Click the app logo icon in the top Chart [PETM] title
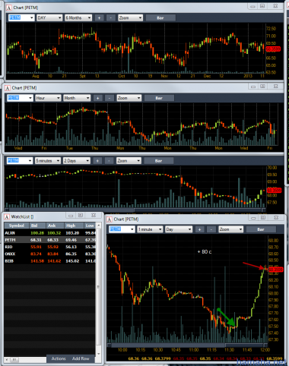 pos(9,8)
